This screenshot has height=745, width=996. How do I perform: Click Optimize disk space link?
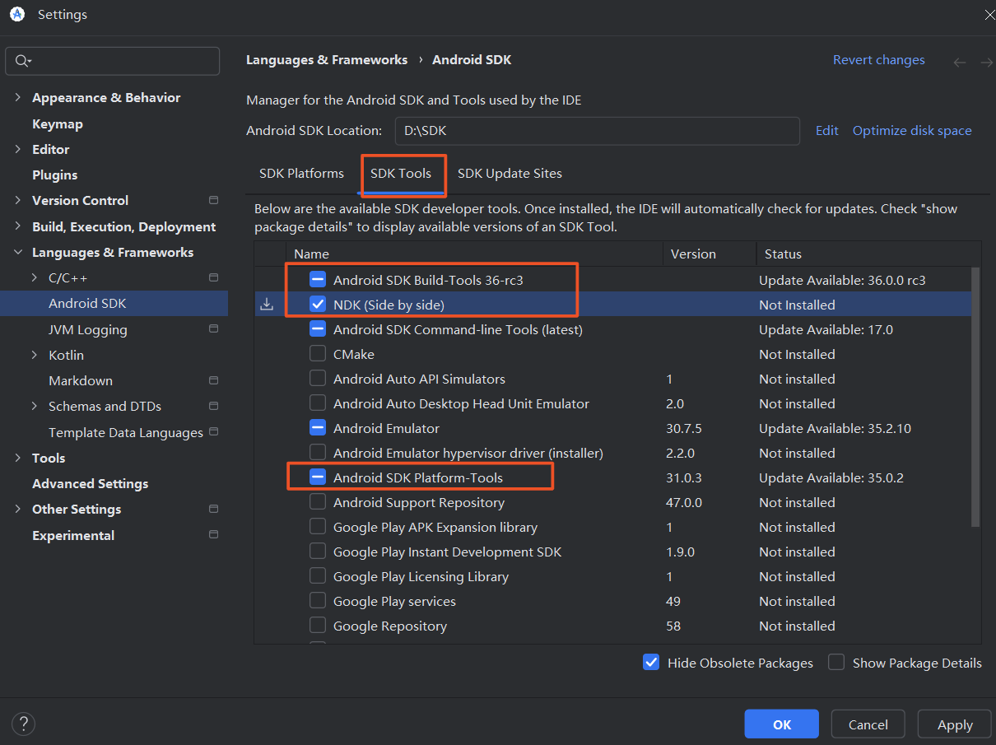(912, 130)
